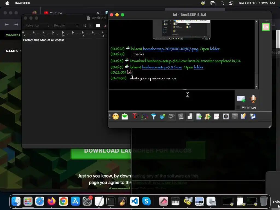Close the YouTube tab
Image resolution: width=280 pixels, height=210 pixels.
point(98,13)
